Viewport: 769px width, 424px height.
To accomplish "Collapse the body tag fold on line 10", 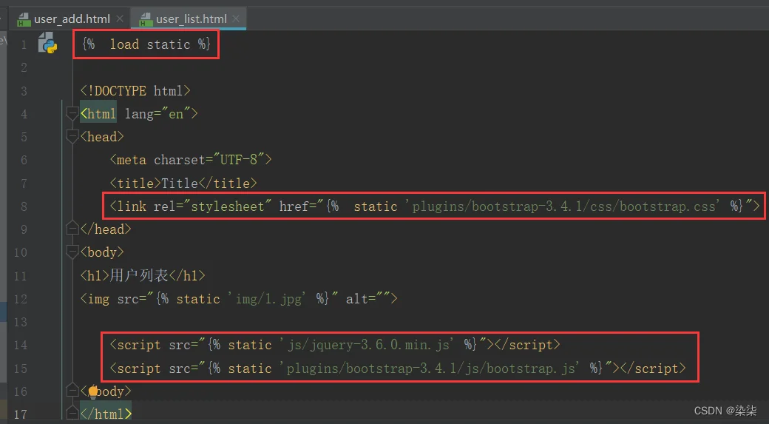I will (72, 252).
